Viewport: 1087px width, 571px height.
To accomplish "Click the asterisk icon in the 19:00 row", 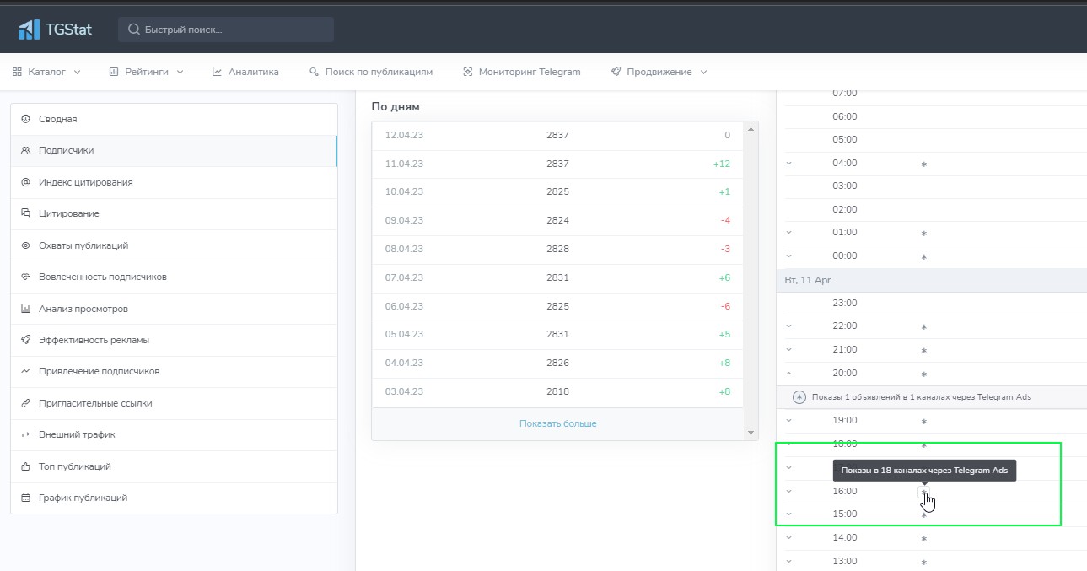I will 924,422.
